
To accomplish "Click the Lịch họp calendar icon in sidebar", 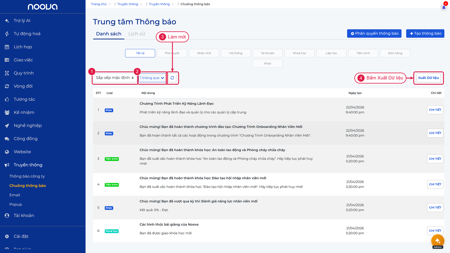I will click(7, 47).
